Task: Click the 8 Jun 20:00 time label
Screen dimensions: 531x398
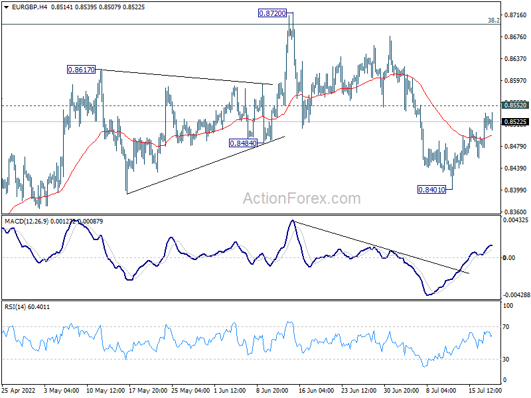Action: (x=272, y=390)
